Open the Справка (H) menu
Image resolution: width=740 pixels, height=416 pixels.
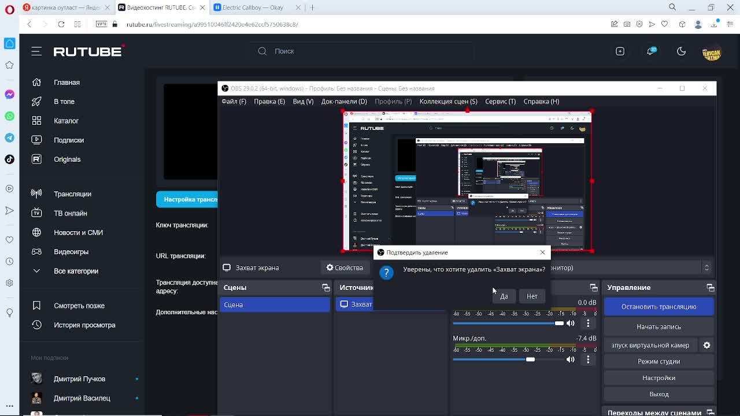pos(541,101)
